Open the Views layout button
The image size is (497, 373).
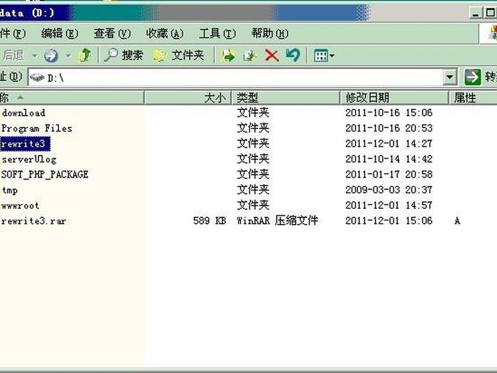coord(324,56)
